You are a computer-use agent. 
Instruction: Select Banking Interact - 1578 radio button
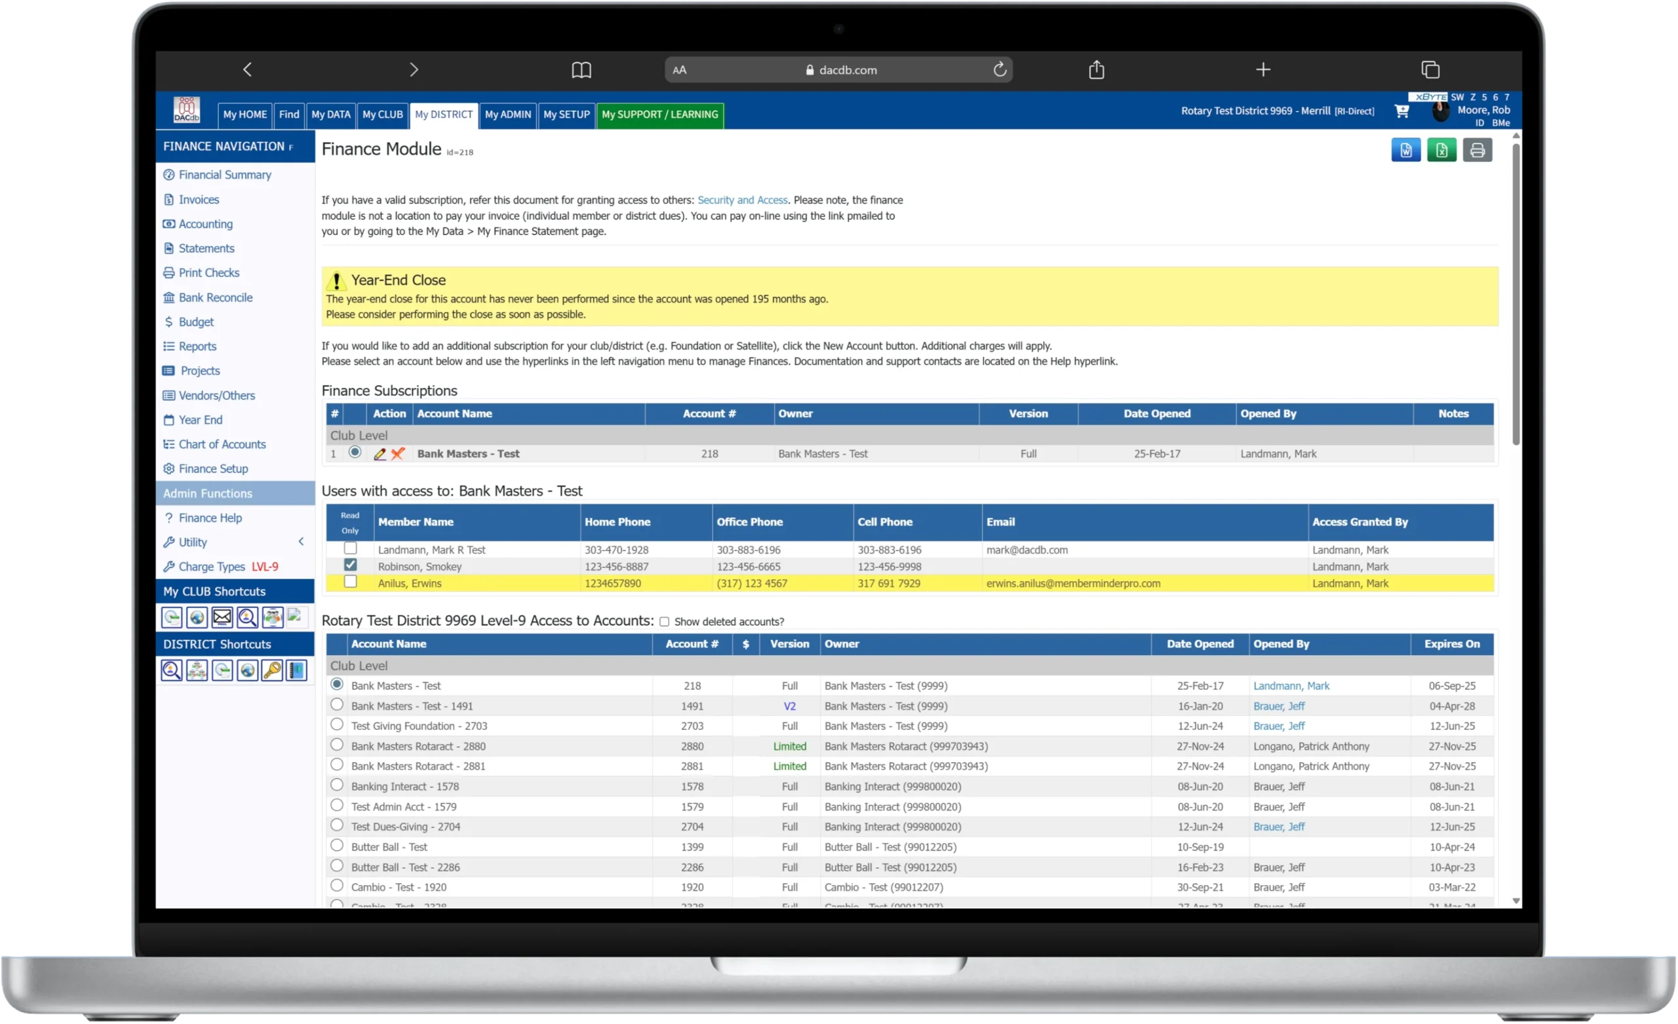click(x=336, y=785)
